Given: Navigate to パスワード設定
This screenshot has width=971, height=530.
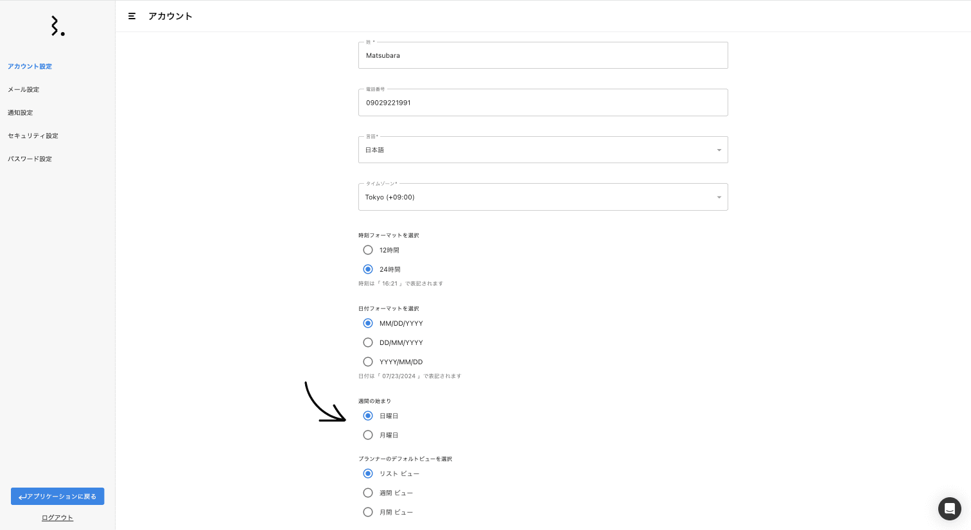Looking at the screenshot, I should 30,159.
